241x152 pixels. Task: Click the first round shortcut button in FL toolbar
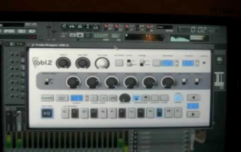[64, 26]
